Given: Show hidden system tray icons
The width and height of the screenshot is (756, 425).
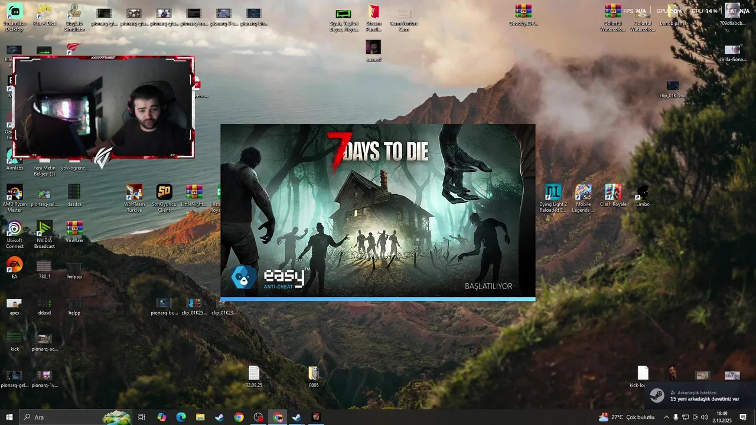Looking at the screenshot, I should pos(666,417).
